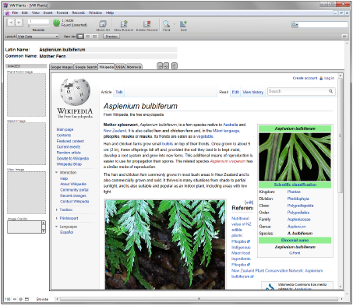The width and height of the screenshot is (353, 306).
Task: Collapse the Languages section in sidebar
Action: (56, 227)
